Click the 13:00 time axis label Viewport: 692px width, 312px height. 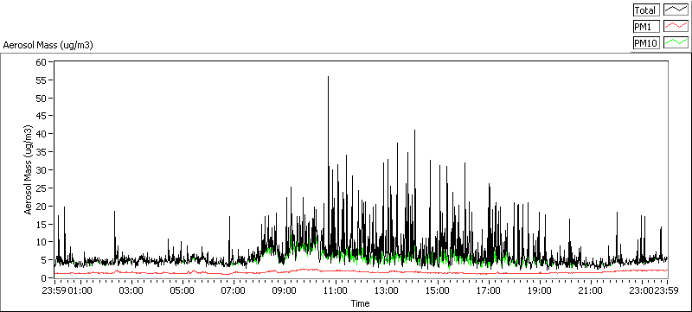tap(387, 290)
